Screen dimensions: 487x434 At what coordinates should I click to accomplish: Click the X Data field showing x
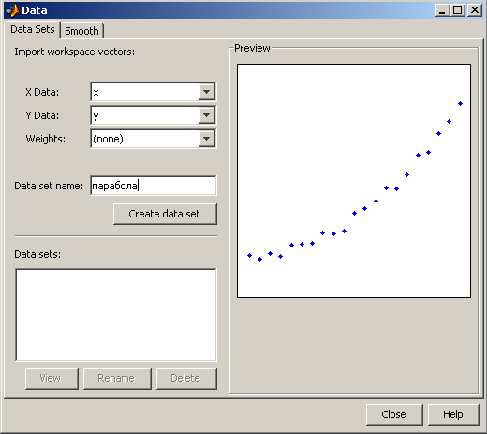[x=145, y=92]
